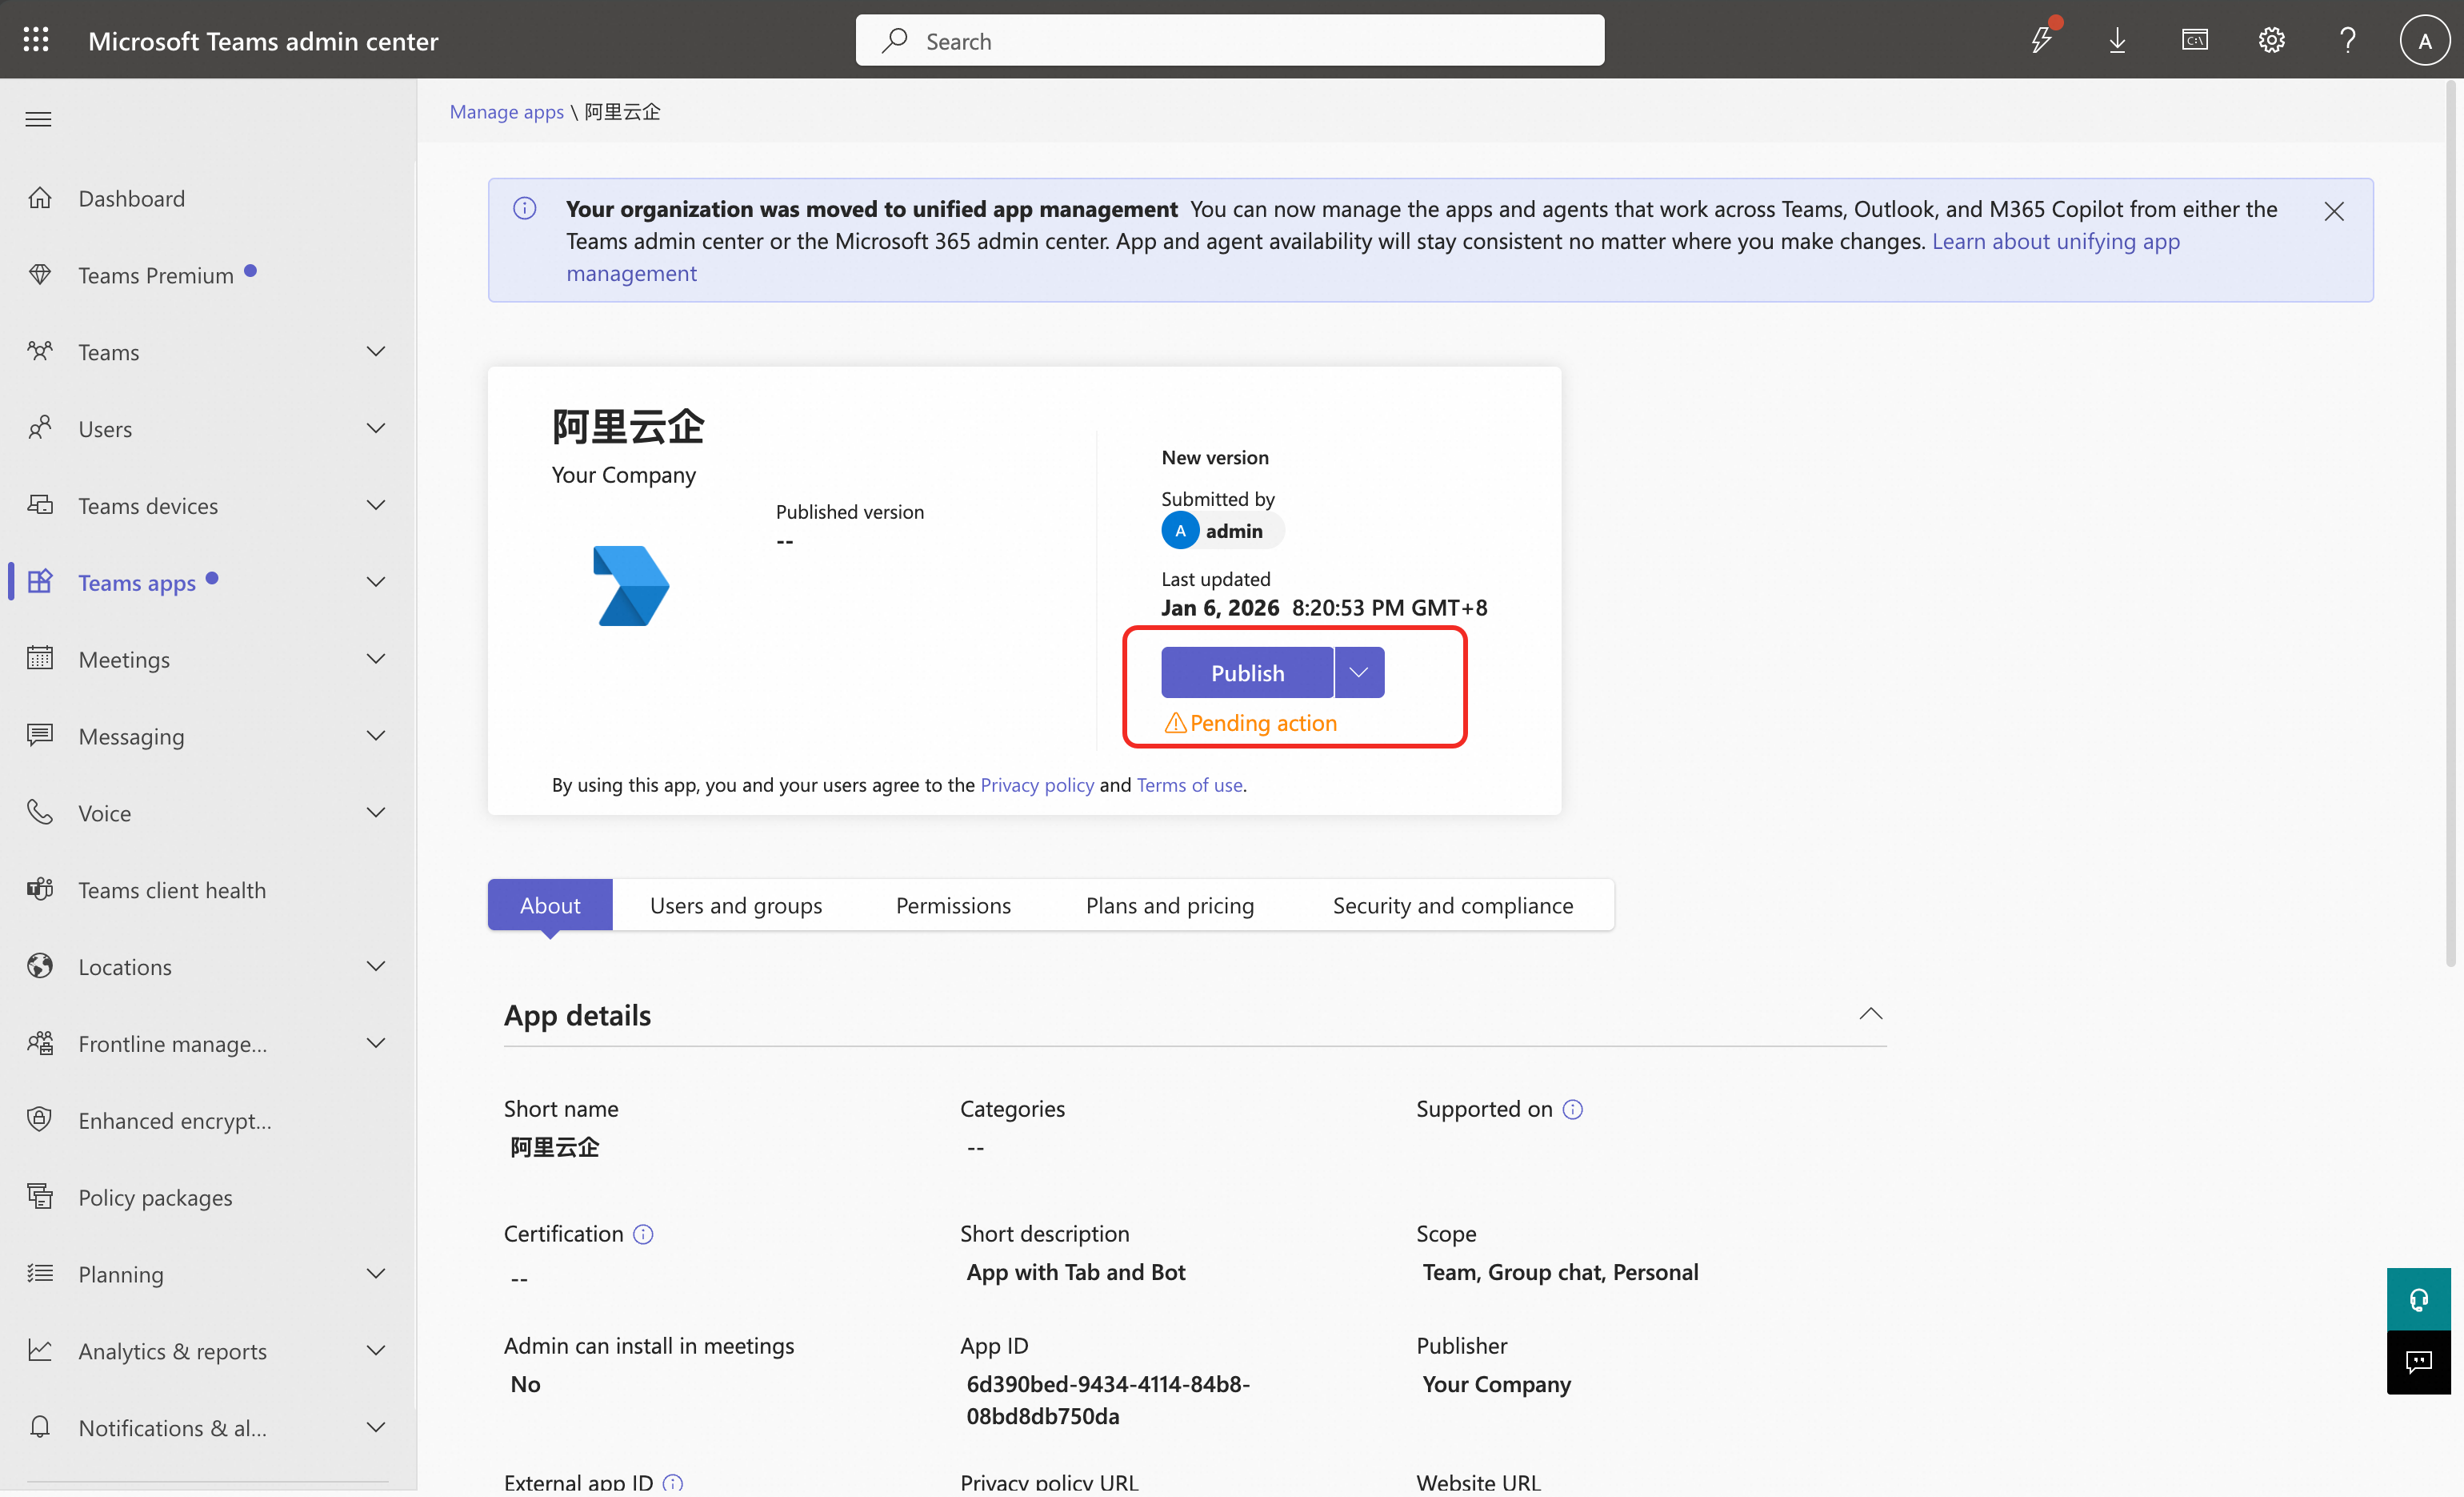Image resolution: width=2464 pixels, height=1497 pixels.
Task: Switch to the Permissions tab
Action: [x=953, y=905]
